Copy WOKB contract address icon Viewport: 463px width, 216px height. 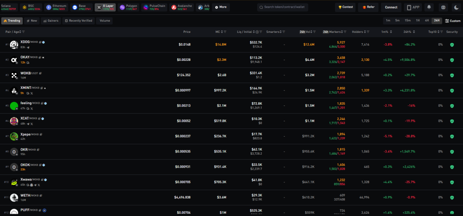pos(40,73)
